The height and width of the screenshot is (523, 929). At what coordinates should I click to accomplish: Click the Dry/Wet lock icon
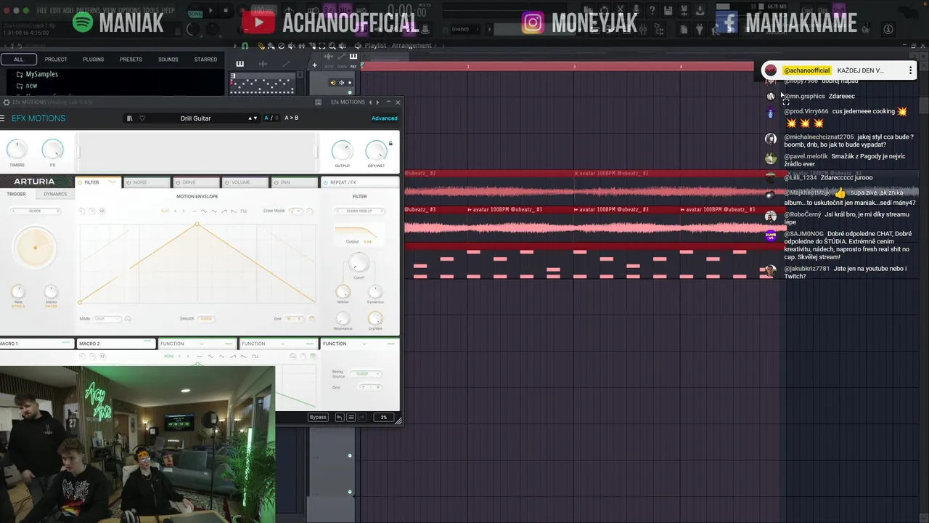point(390,143)
